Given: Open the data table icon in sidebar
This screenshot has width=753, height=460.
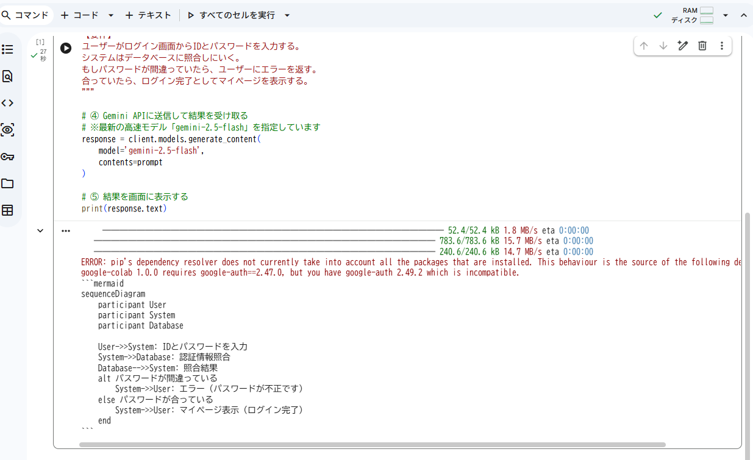Looking at the screenshot, I should tap(7, 210).
